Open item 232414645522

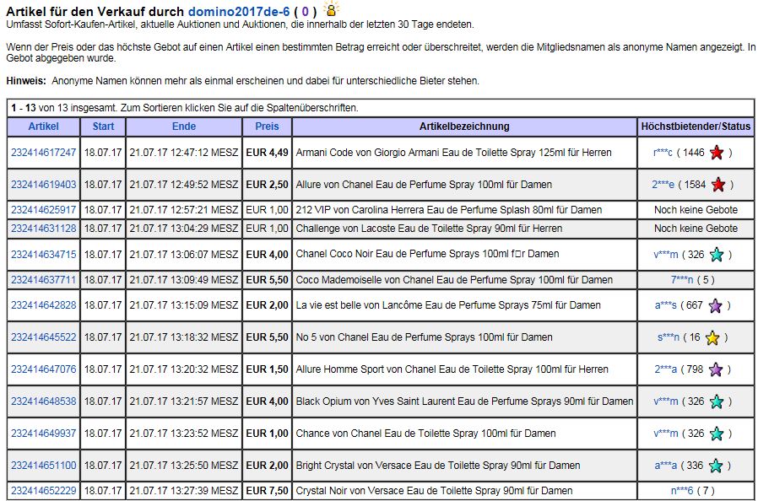(x=44, y=337)
